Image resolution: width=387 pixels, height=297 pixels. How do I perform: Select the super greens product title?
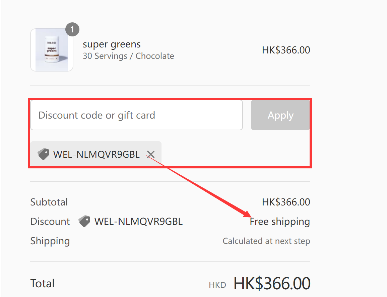[x=112, y=44]
